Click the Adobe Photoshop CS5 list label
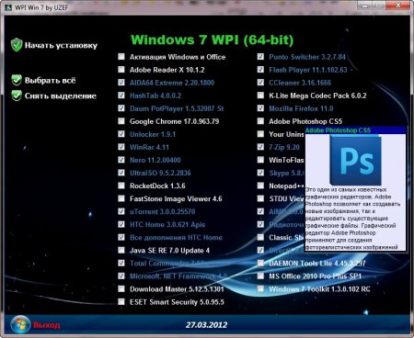The height and width of the screenshot is (338, 414). pos(305,121)
